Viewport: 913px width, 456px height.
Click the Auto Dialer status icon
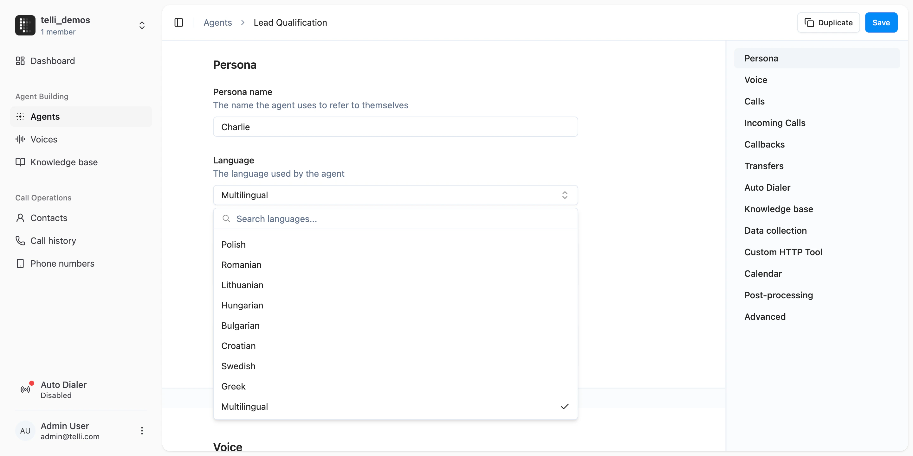click(25, 389)
